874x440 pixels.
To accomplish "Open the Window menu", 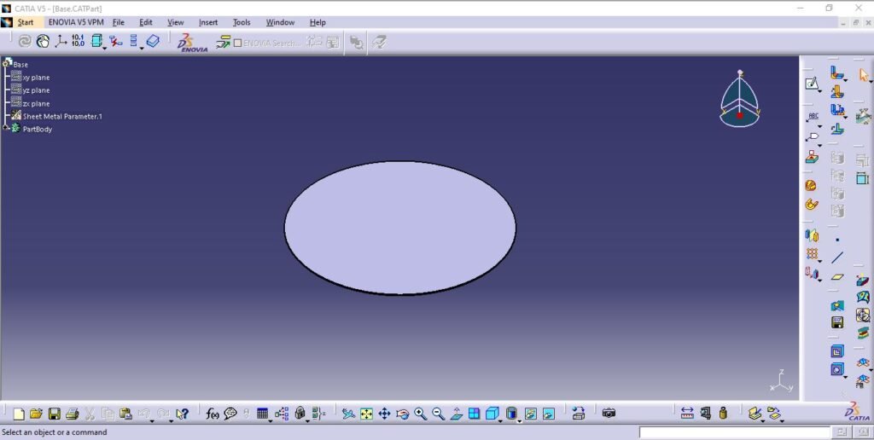I will pos(280,22).
